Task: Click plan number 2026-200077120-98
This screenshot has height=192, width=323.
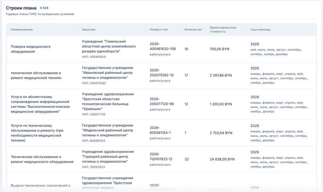Action: 161,102
